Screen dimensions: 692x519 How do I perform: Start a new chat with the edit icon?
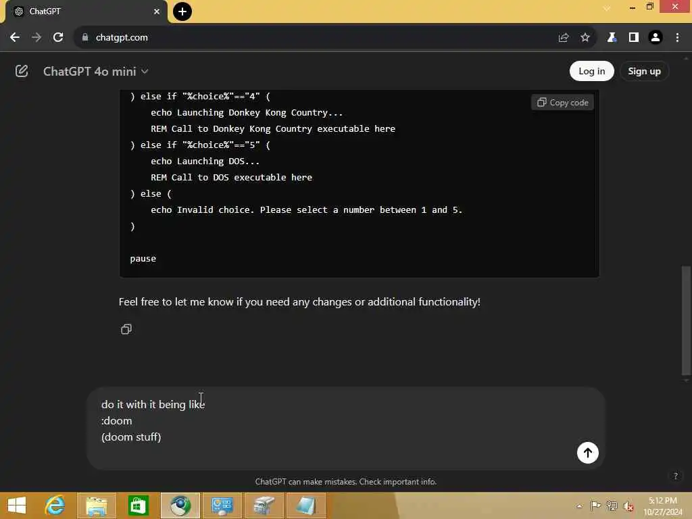pos(22,71)
